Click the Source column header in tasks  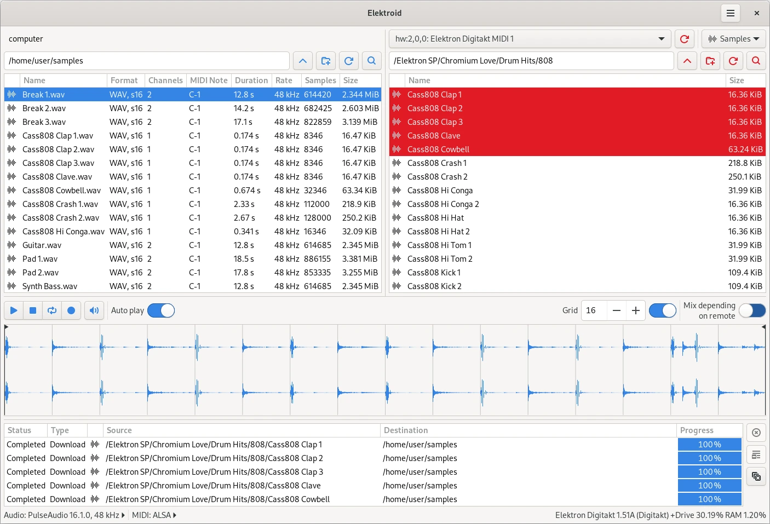(x=242, y=430)
